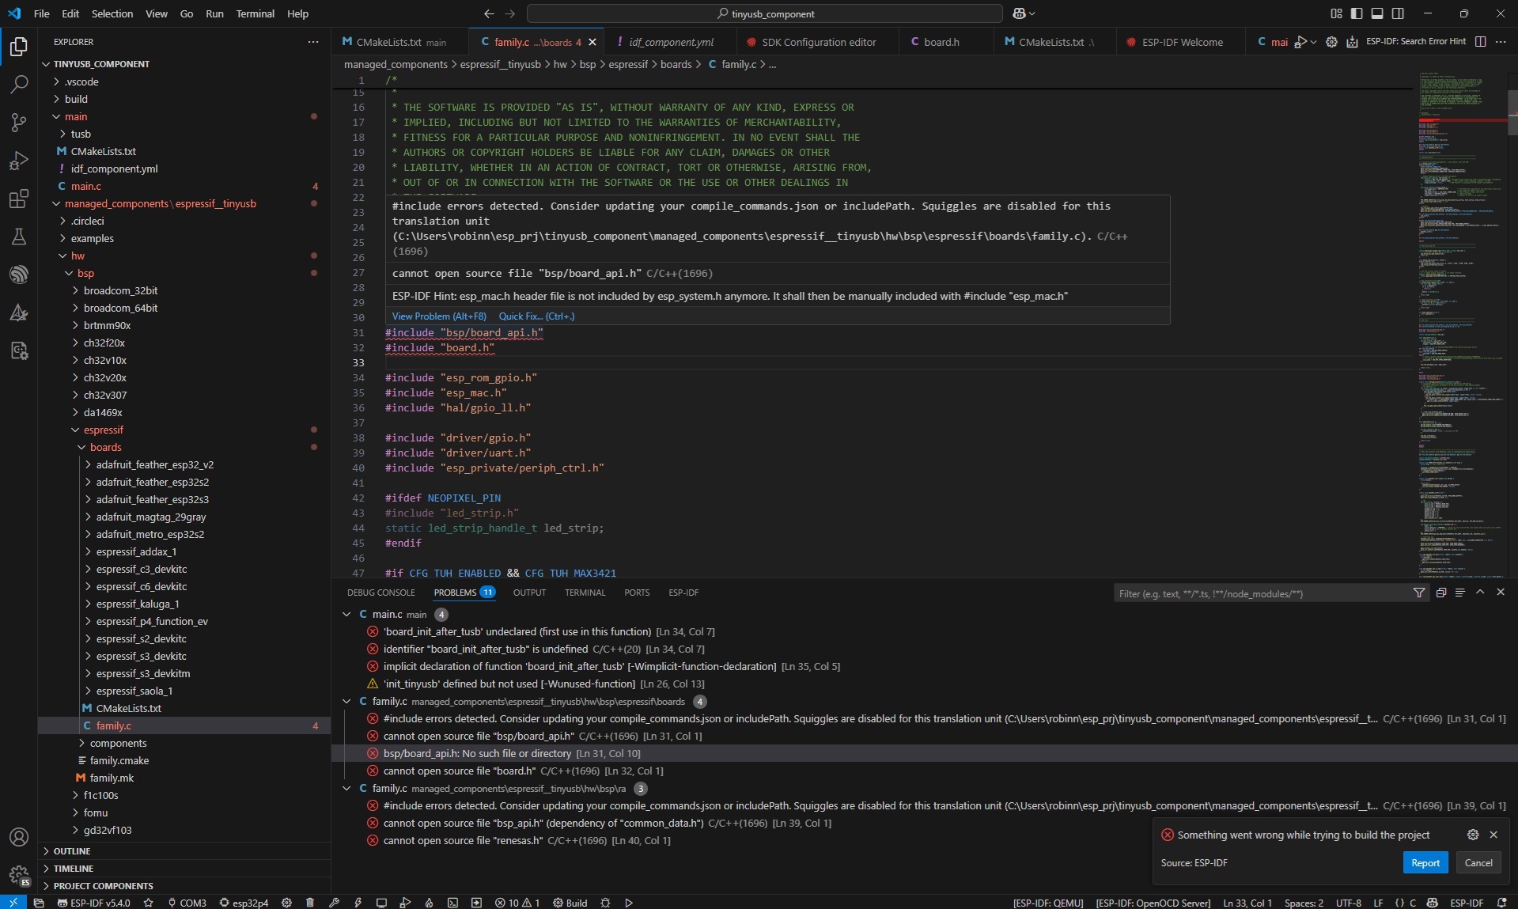
Task: Open ESP-IDF terminal from status bar
Action: 452,903
